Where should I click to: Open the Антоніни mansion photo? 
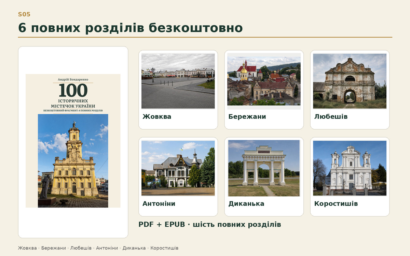pyautogui.click(x=178, y=168)
